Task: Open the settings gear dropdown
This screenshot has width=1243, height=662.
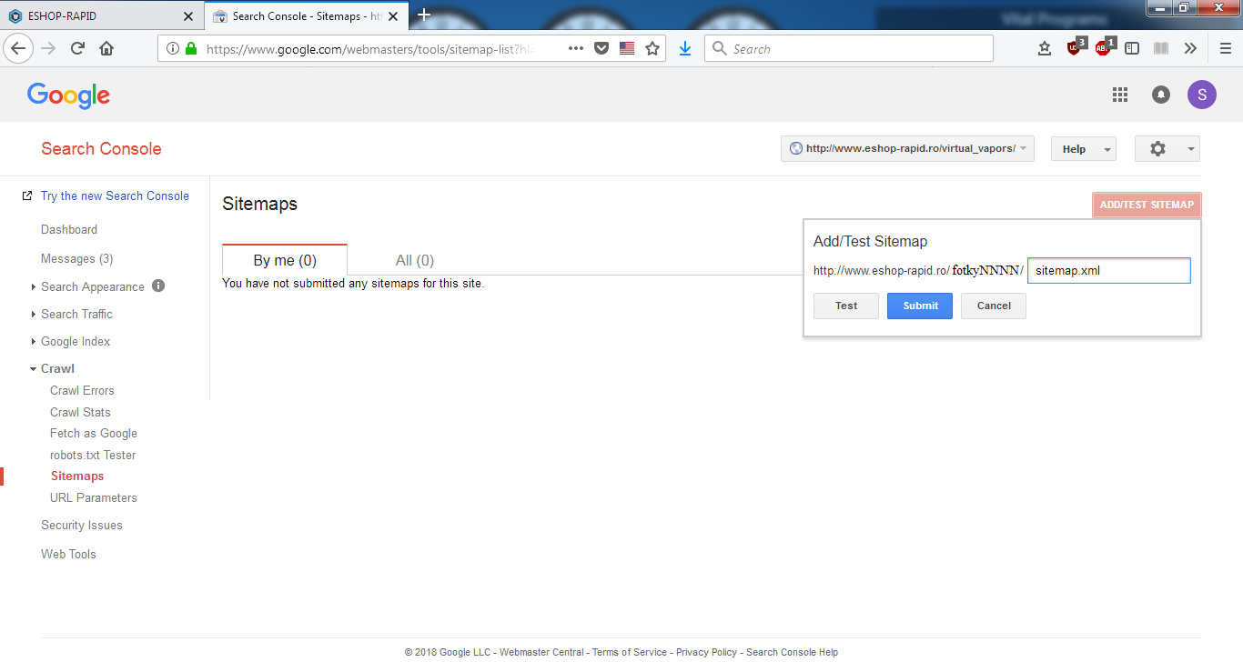Action: click(1167, 149)
